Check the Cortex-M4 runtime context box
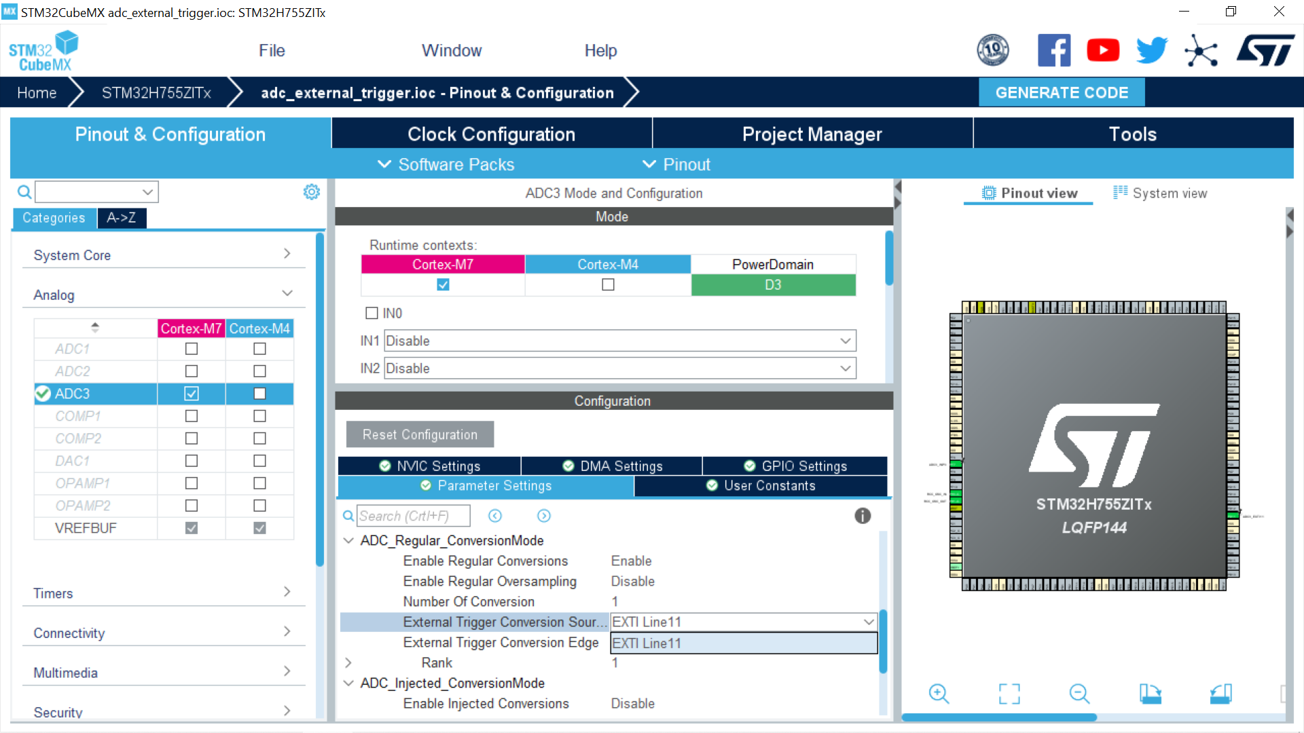This screenshot has width=1304, height=733. click(x=608, y=285)
